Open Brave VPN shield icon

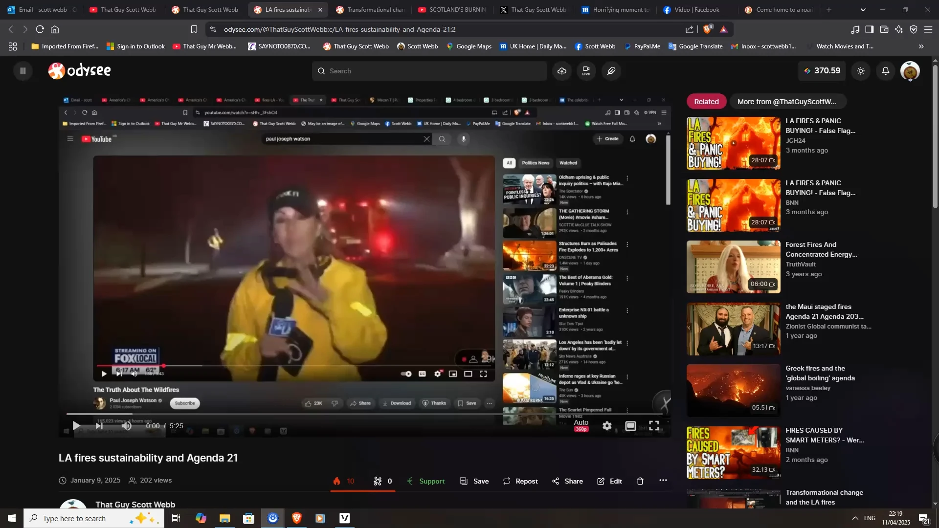[x=913, y=29]
